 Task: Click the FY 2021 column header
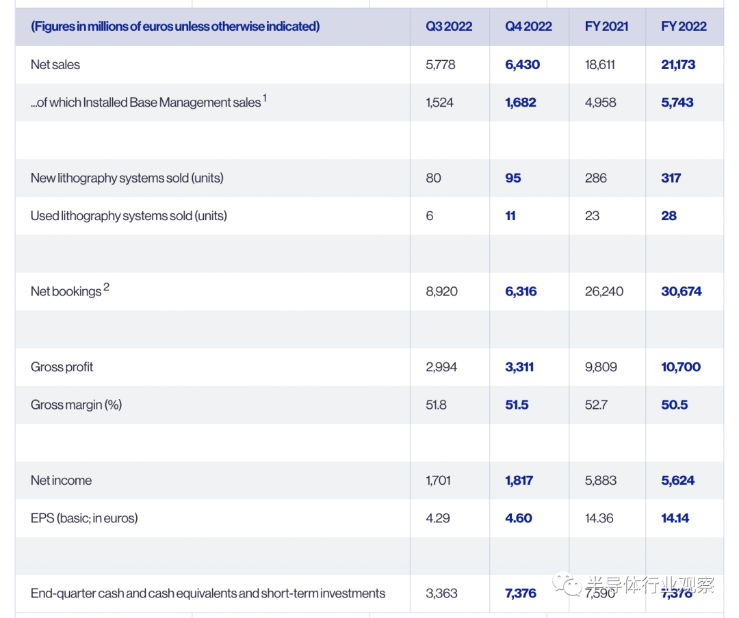(606, 27)
